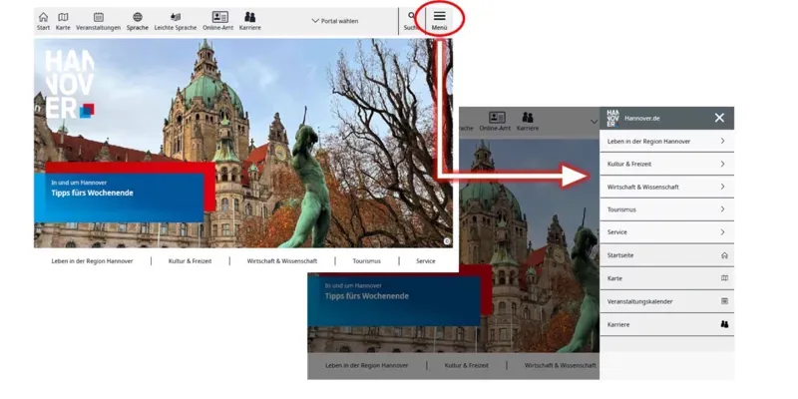
Task: Open Karte entry in side menu
Action: point(666,278)
